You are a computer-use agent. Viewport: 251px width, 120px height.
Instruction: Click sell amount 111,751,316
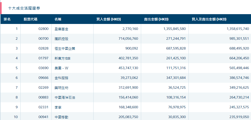point(176,68)
